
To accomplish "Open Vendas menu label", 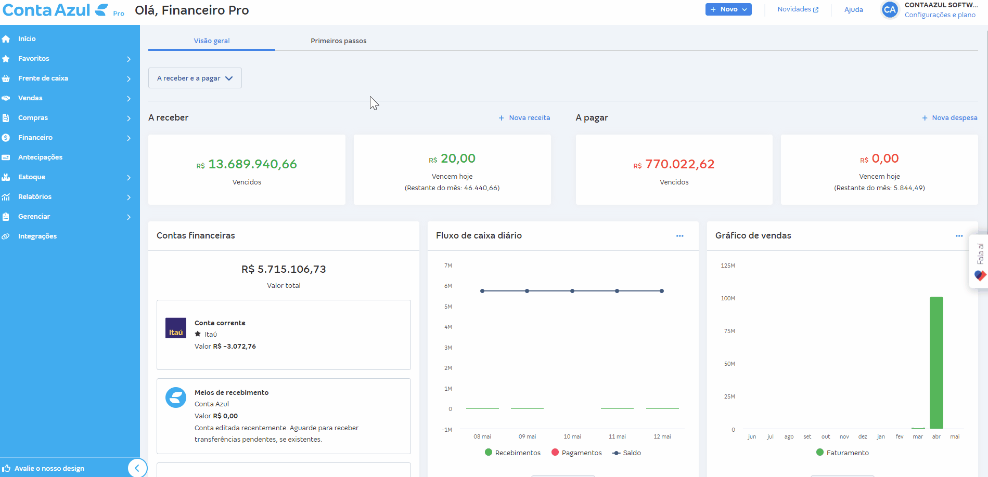I will (30, 98).
